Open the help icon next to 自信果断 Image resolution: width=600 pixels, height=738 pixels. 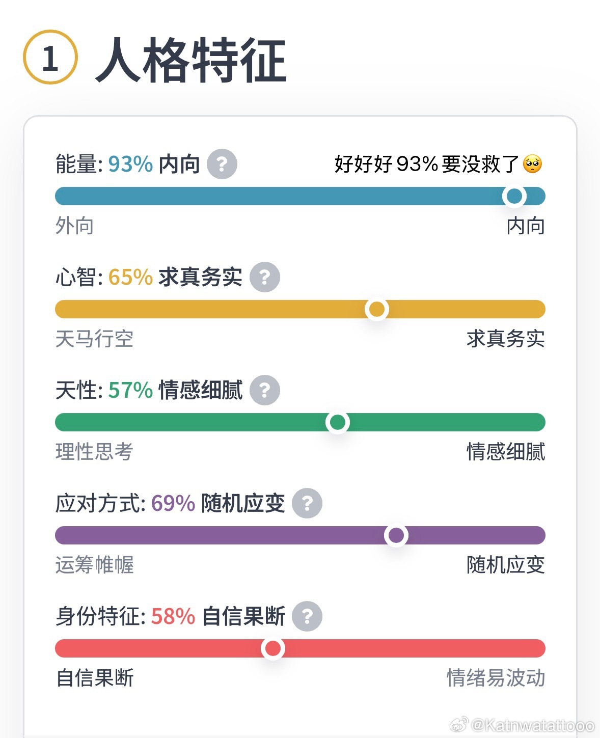[x=307, y=616]
